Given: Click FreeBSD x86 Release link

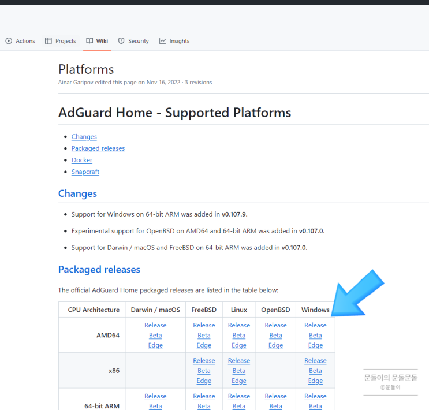Looking at the screenshot, I should 204,361.
